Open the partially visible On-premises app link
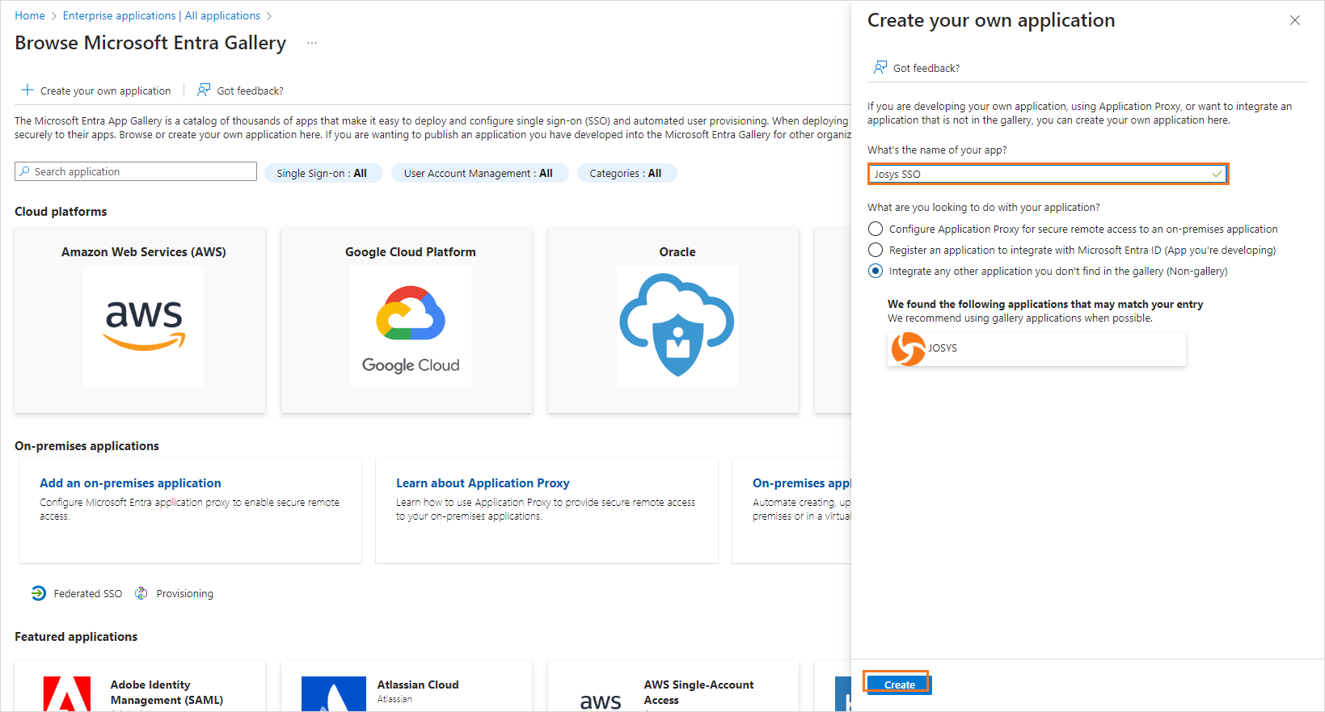 tap(801, 482)
